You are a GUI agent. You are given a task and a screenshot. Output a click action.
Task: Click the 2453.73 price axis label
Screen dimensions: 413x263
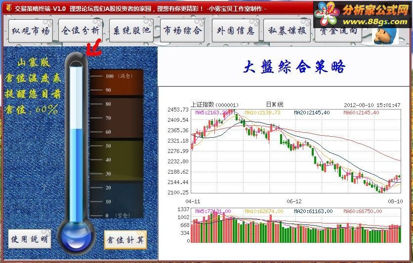pyautogui.click(x=178, y=110)
